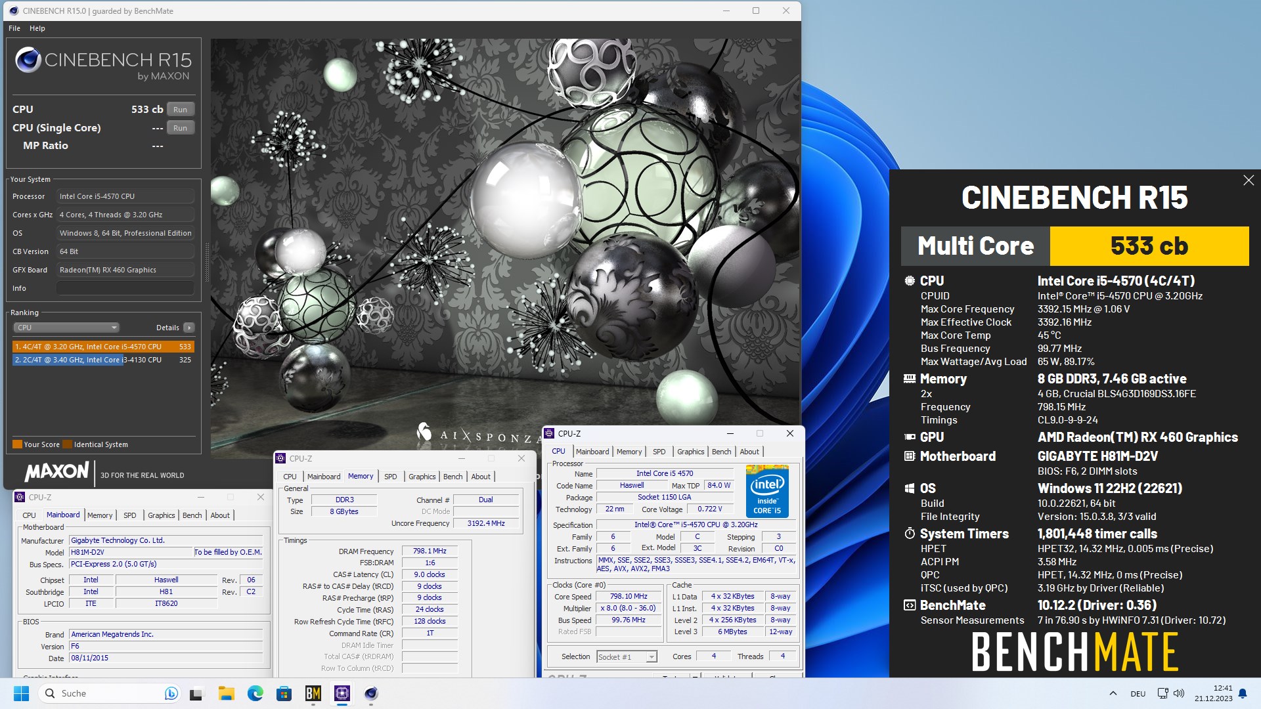This screenshot has width=1261, height=709.
Task: Switch to CPU tab in CPU-Z Mainboard window
Action: pos(29,515)
